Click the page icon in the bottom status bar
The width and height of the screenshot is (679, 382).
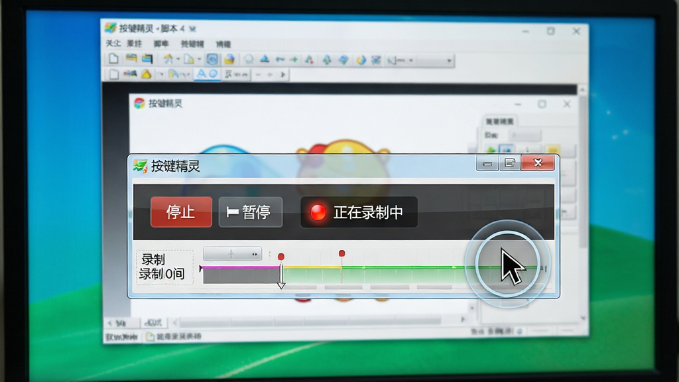(x=151, y=336)
